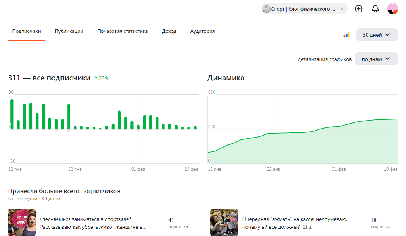Screen dimensions: 406x236
Task: Click the tallest green bar on 12 янв
Action: [x=12, y=114]
